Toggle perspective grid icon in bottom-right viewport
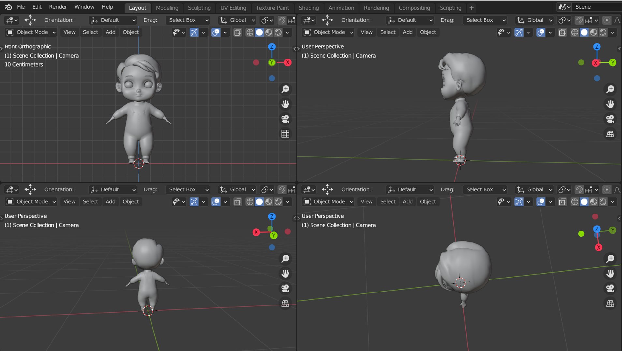The image size is (622, 351). point(610,303)
